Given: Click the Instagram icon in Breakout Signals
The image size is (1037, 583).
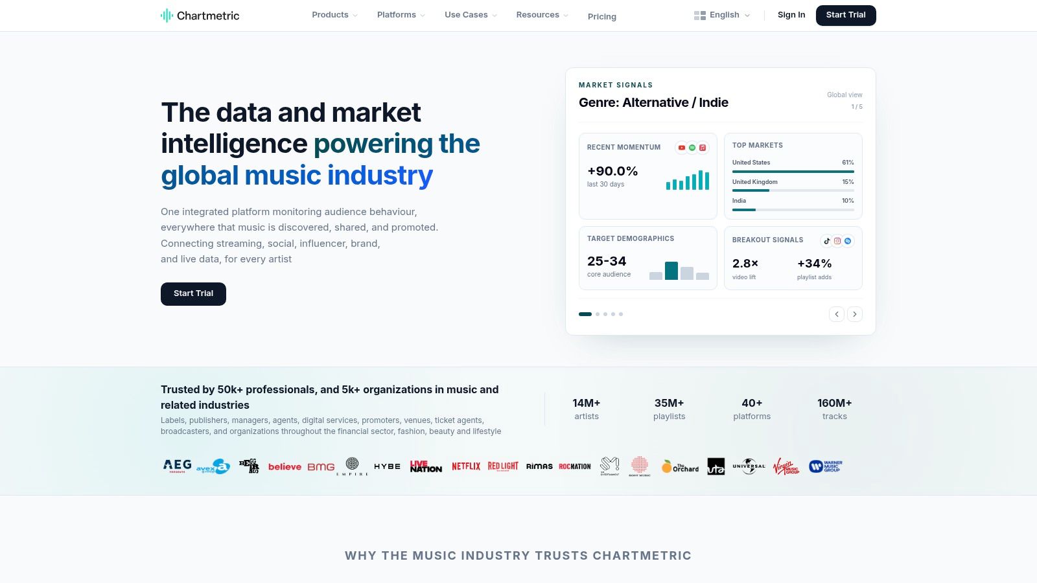Looking at the screenshot, I should click(x=837, y=241).
